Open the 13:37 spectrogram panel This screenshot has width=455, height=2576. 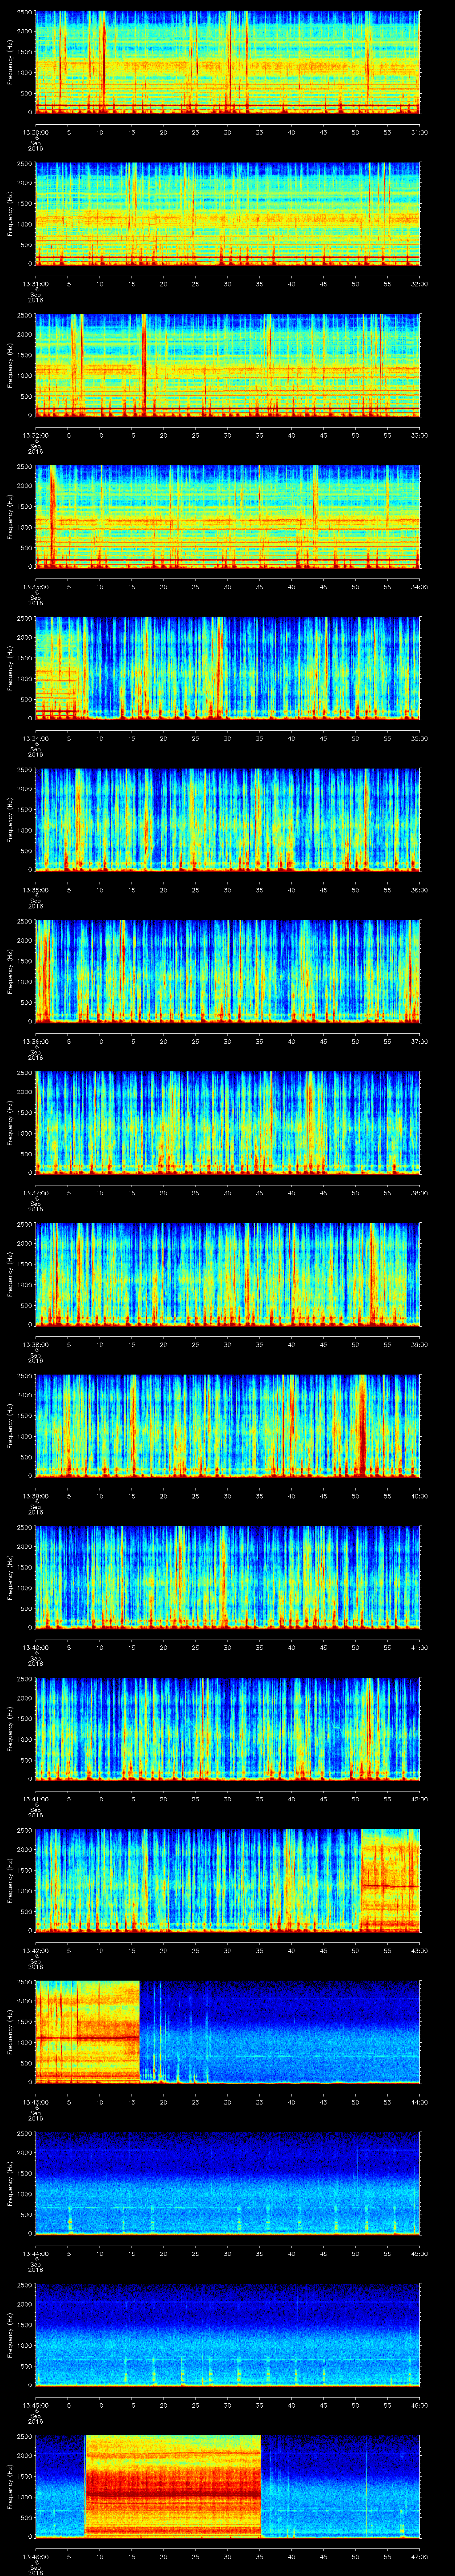228,1121
